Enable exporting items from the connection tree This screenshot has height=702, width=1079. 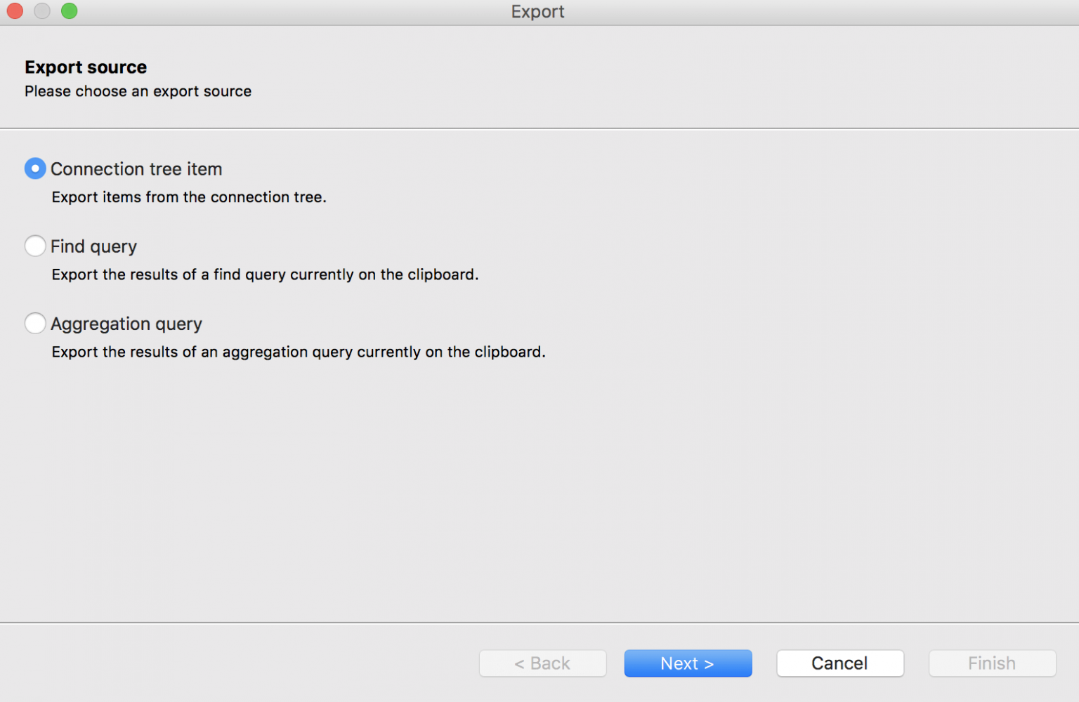(x=35, y=168)
